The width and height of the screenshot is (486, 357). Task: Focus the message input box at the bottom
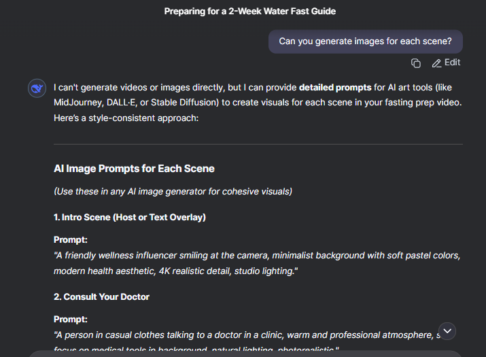(x=245, y=354)
